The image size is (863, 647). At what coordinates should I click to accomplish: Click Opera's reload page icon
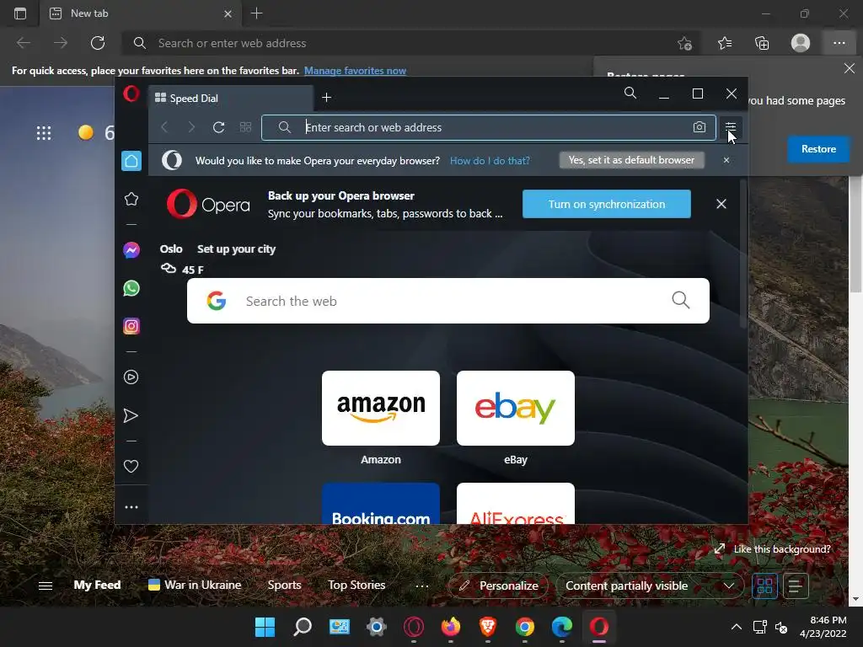click(218, 127)
